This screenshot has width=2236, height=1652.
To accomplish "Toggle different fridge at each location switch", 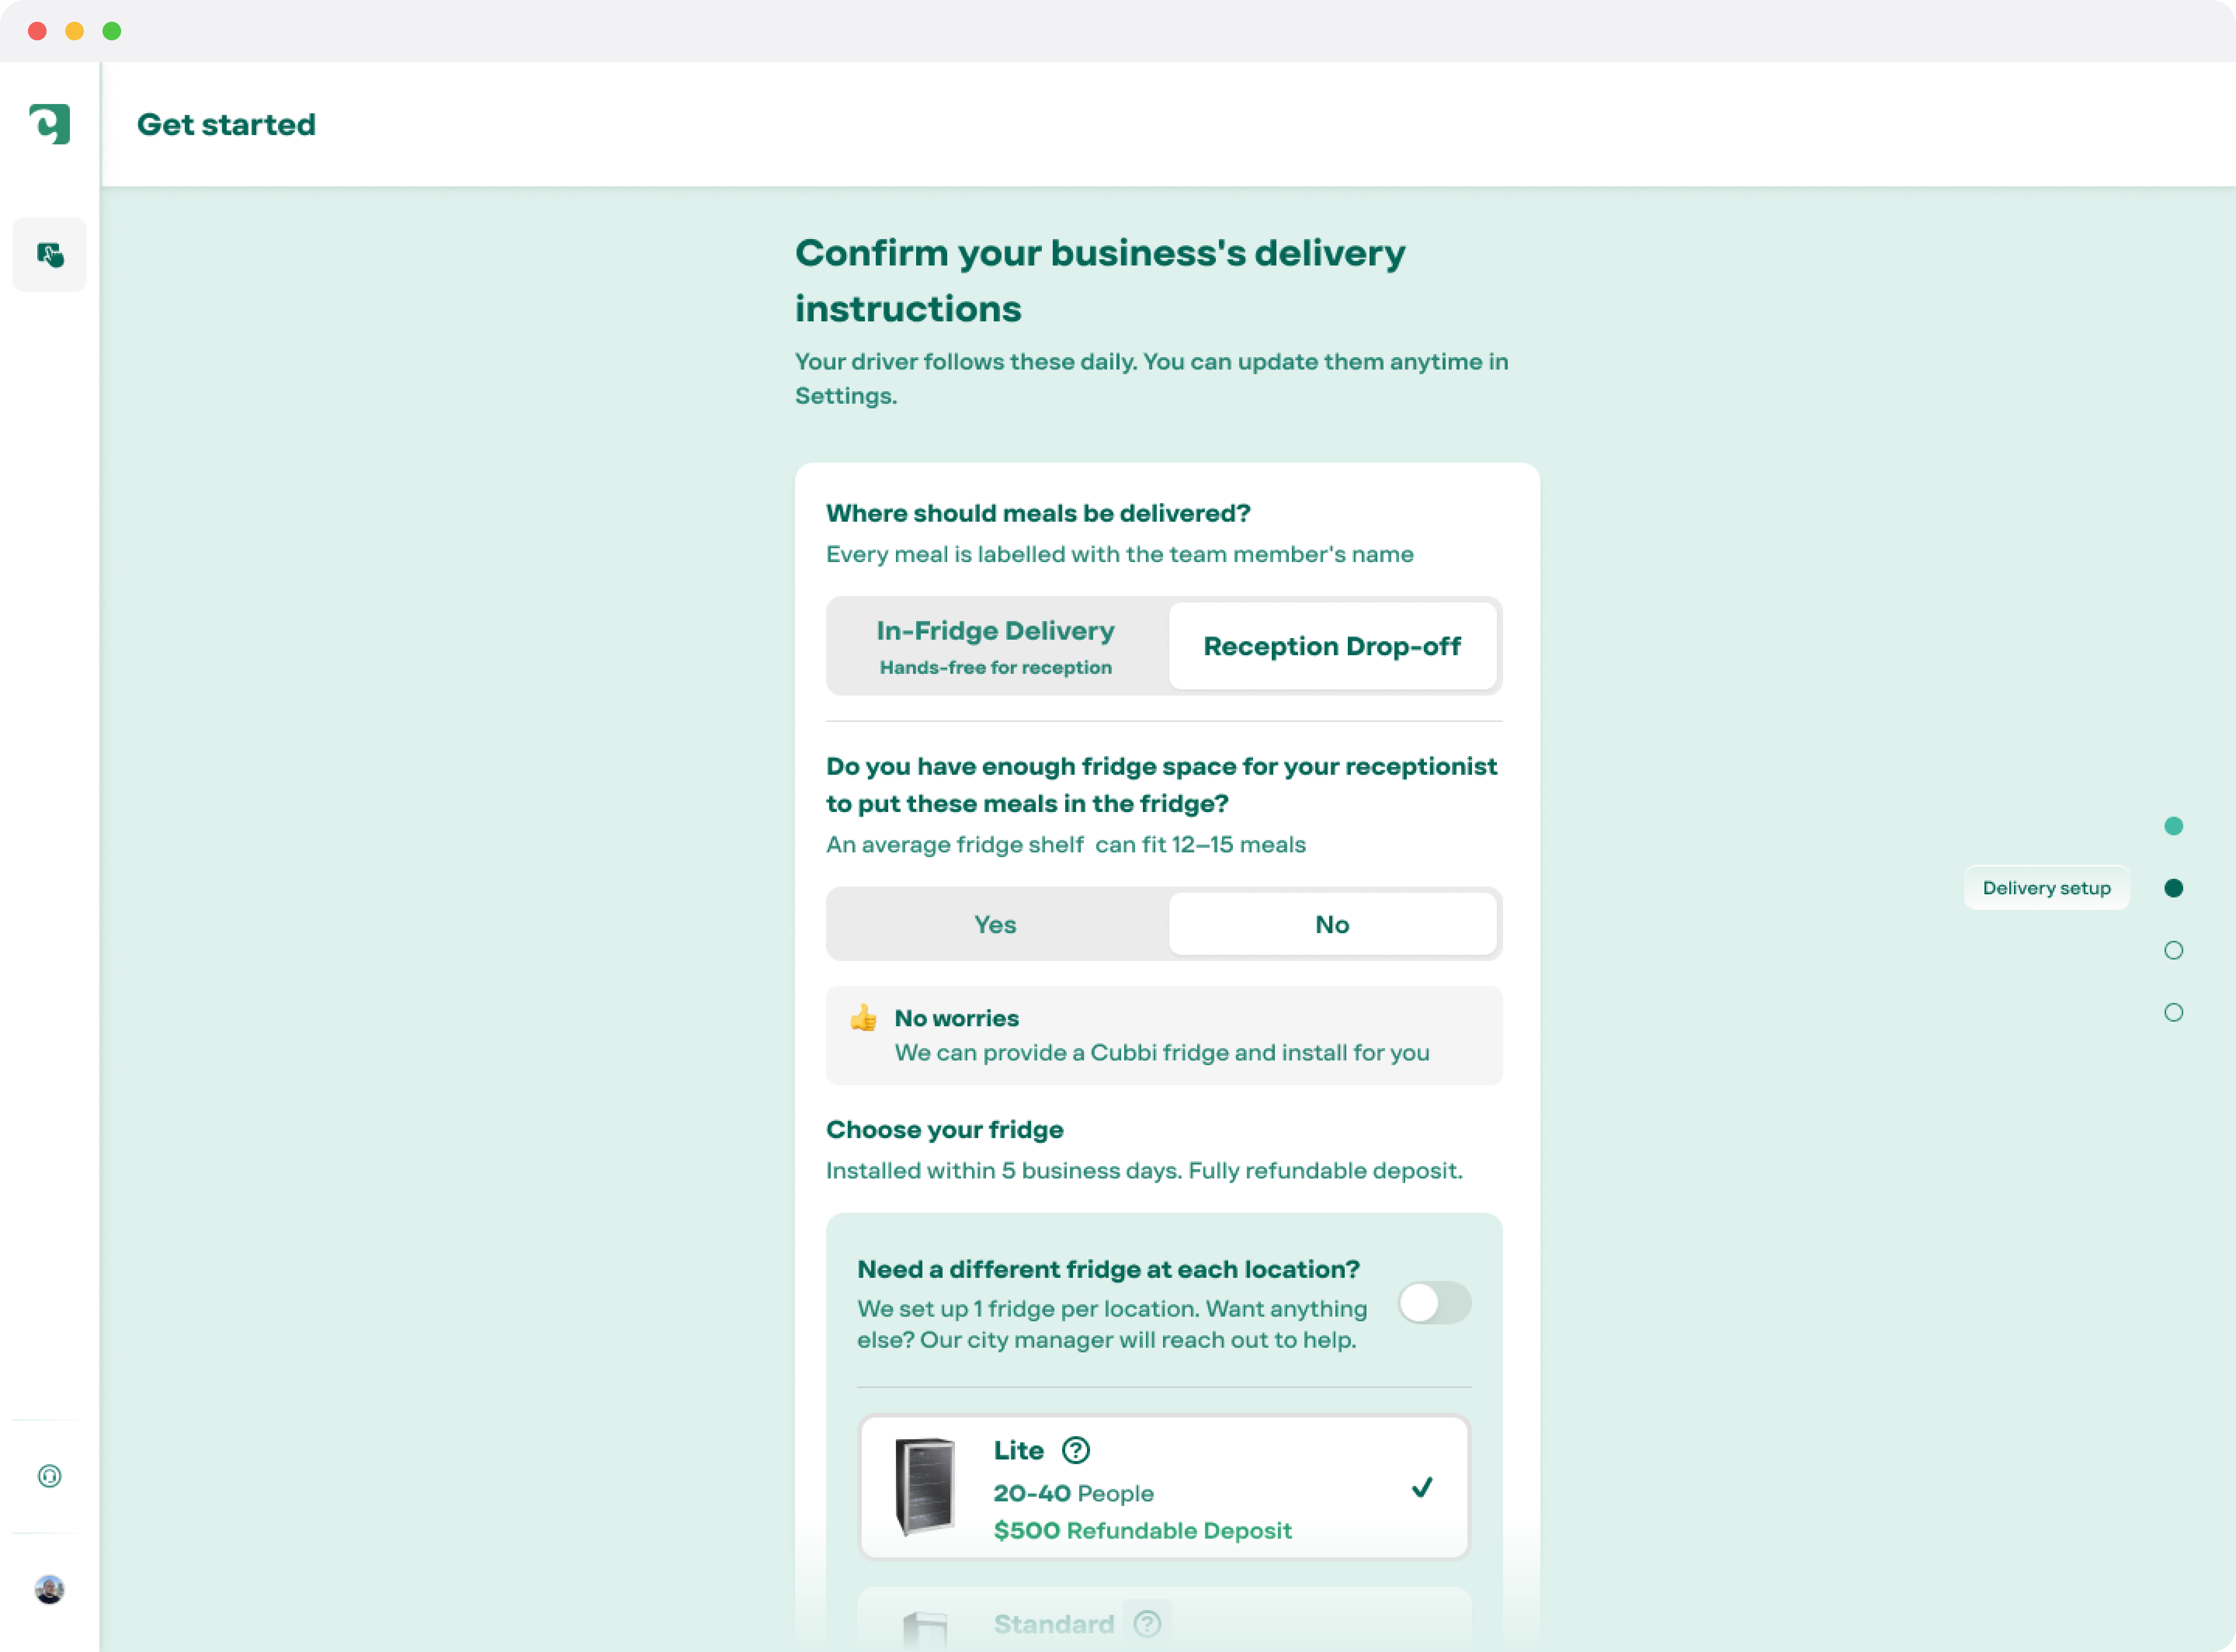I will [x=1434, y=1303].
